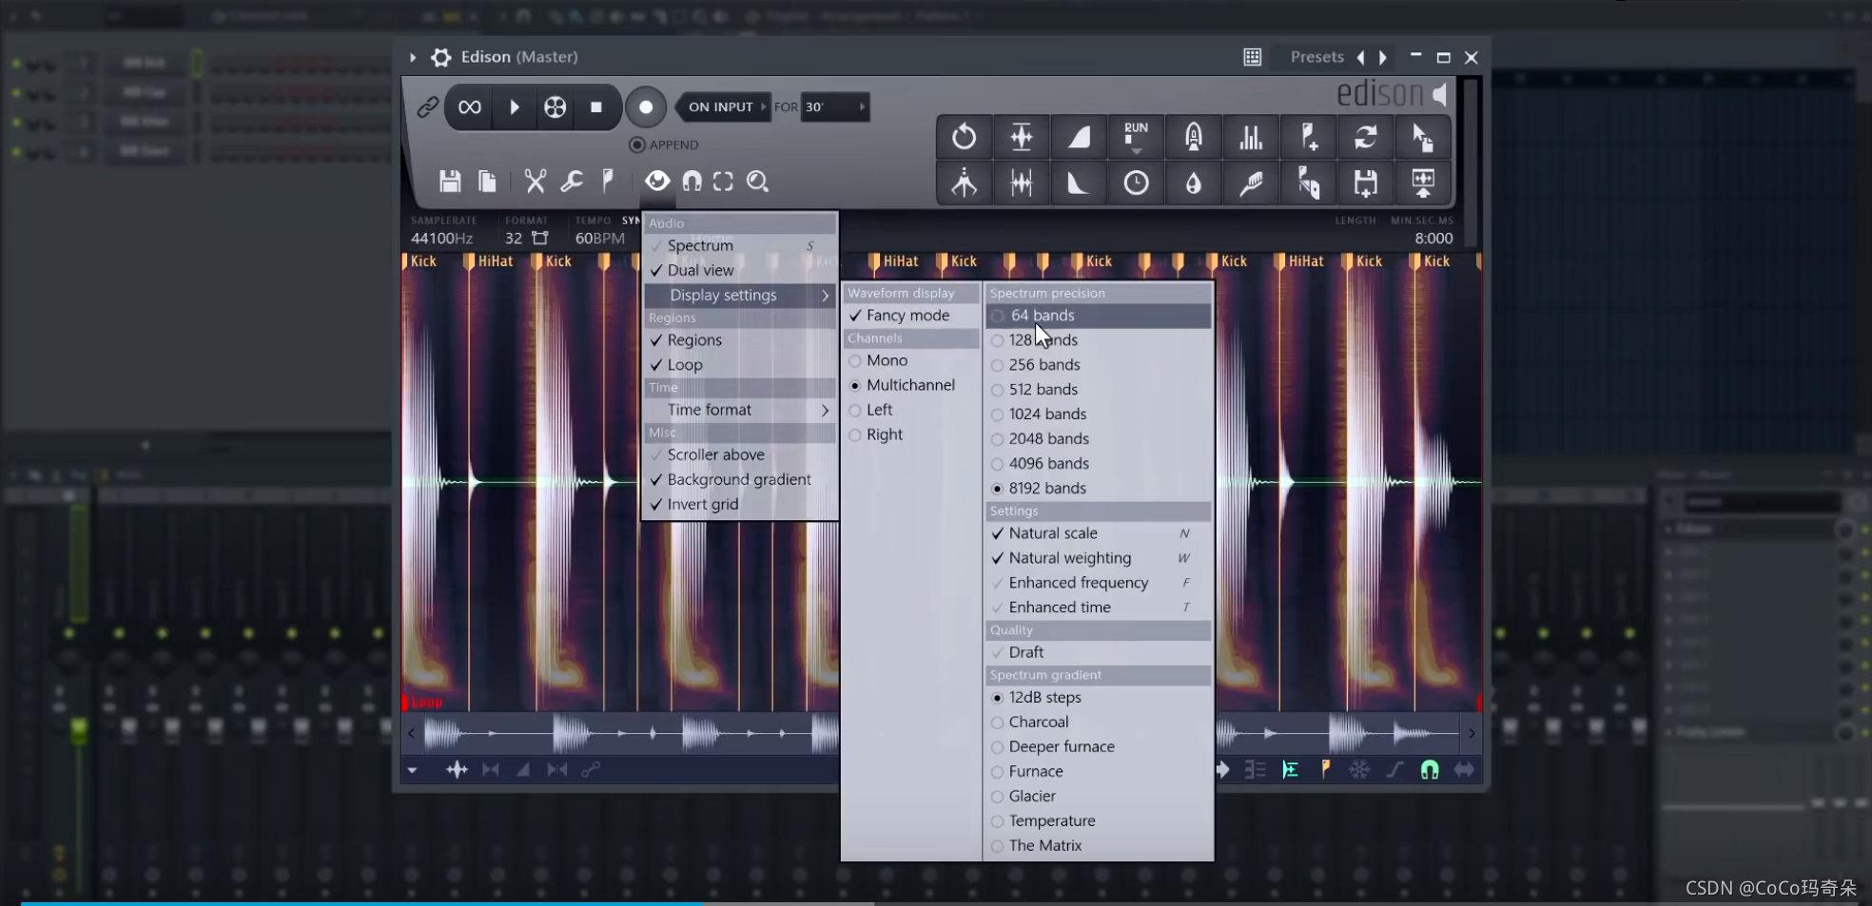Click the add marker flag tool
This screenshot has height=906, width=1872.
tap(1309, 138)
